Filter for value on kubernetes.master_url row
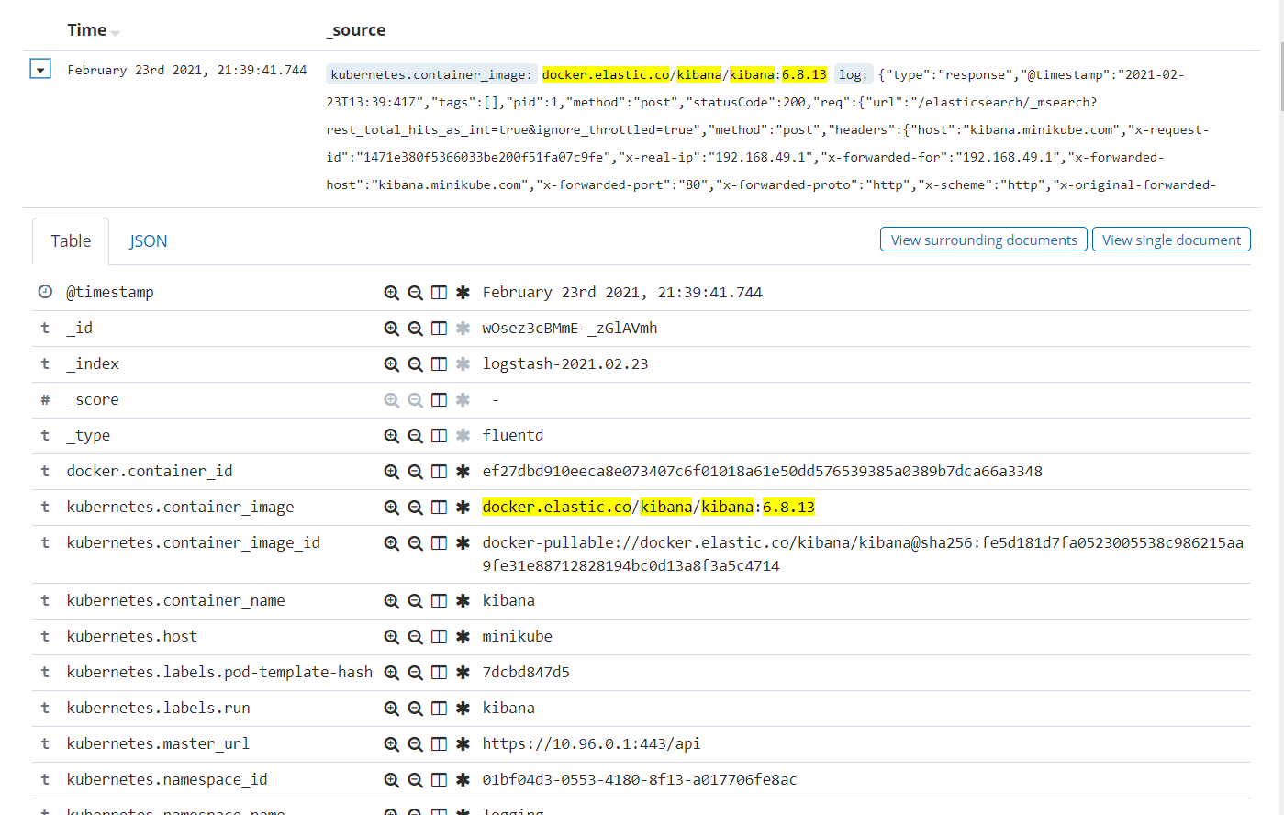The image size is (1284, 815). point(392,744)
